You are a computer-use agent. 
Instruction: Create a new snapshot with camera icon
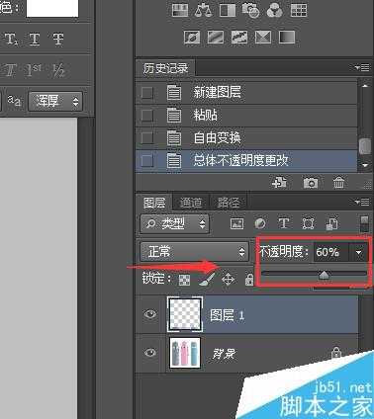click(x=311, y=183)
